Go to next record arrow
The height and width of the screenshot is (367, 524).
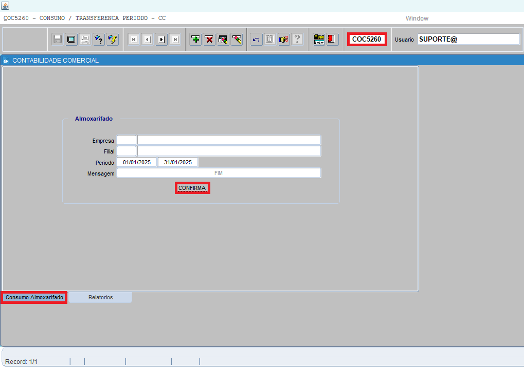[x=161, y=40]
